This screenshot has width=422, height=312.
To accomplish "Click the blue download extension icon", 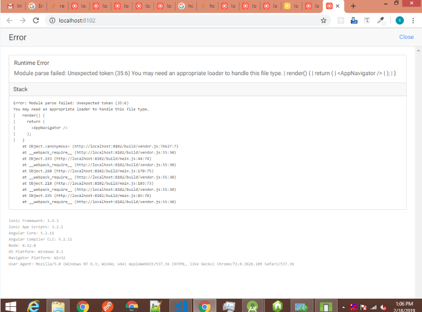I will point(353,19).
